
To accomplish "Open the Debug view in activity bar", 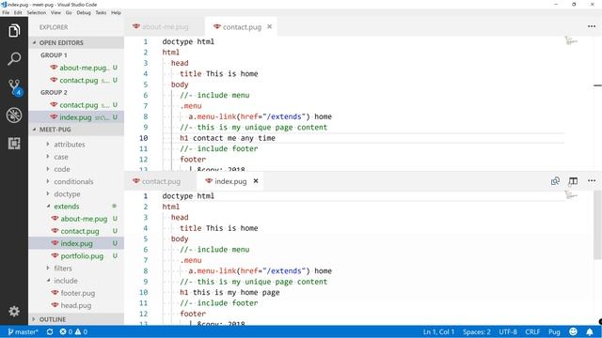I will (x=14, y=115).
